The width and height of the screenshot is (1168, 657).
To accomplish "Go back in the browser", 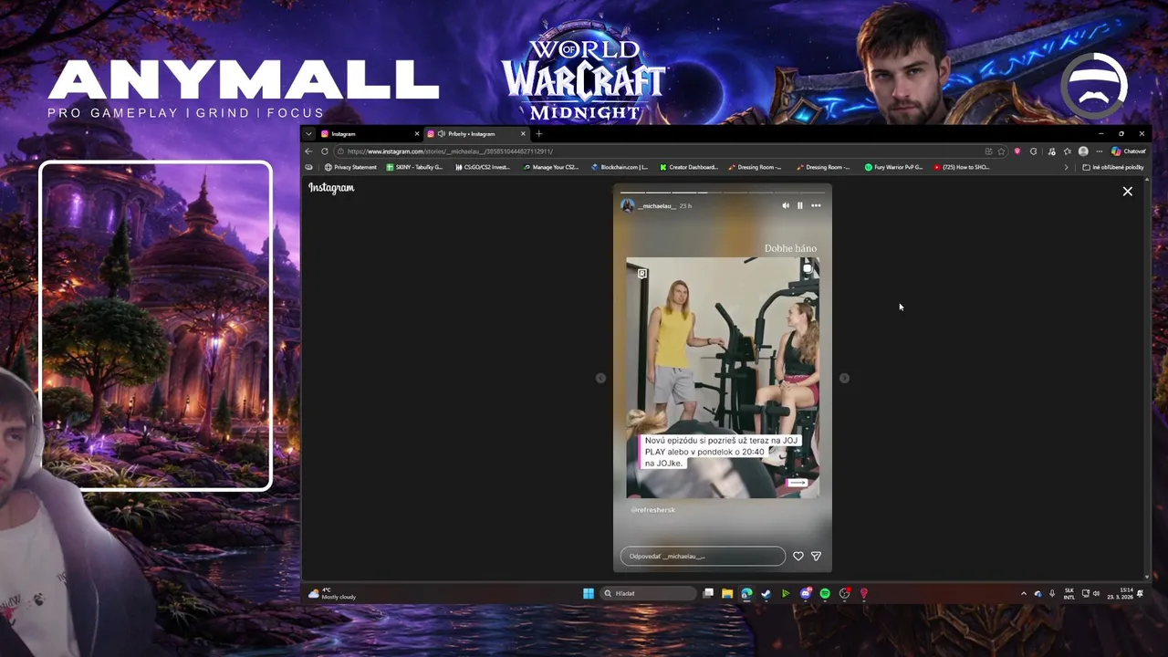I will tap(308, 151).
